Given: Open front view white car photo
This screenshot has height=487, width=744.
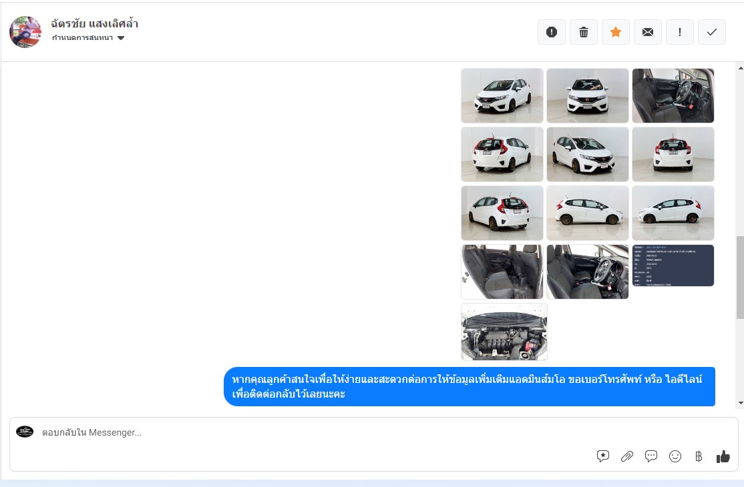Looking at the screenshot, I should [x=588, y=95].
